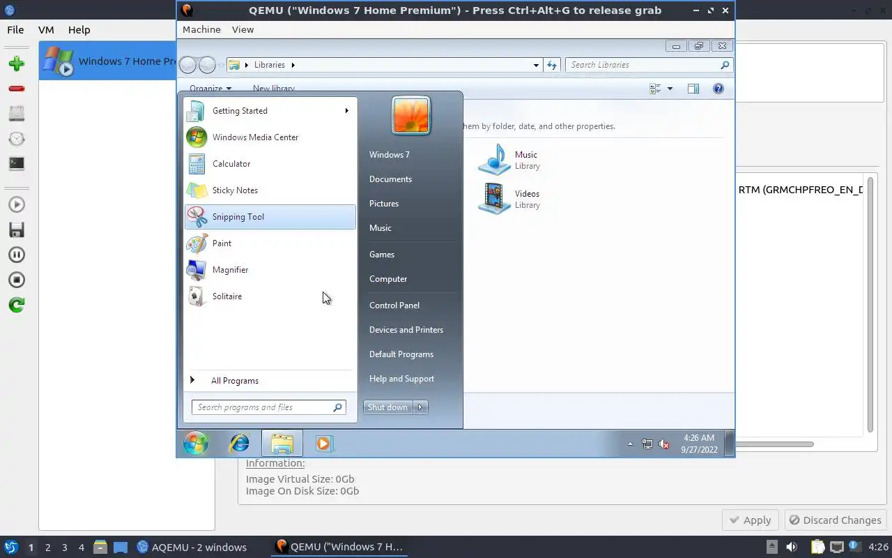Open the AQEMU File menu
The height and width of the screenshot is (558, 892).
click(15, 30)
